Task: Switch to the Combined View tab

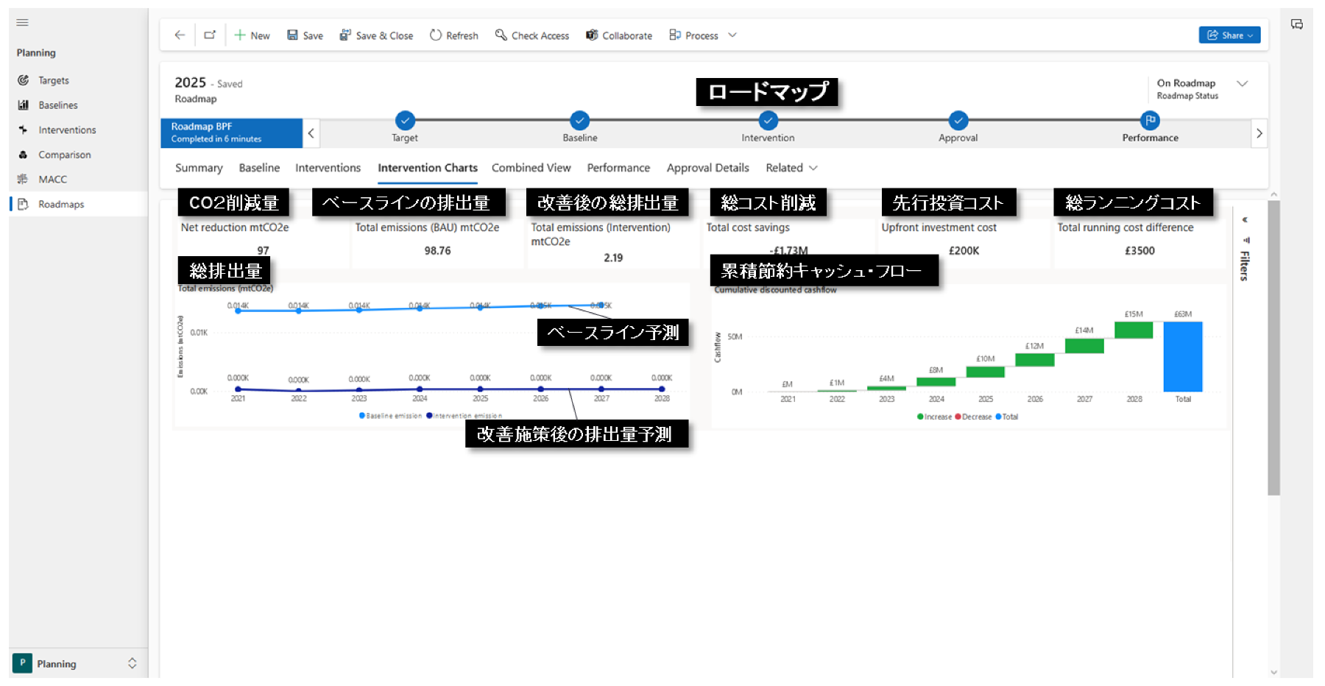Action: 531,168
